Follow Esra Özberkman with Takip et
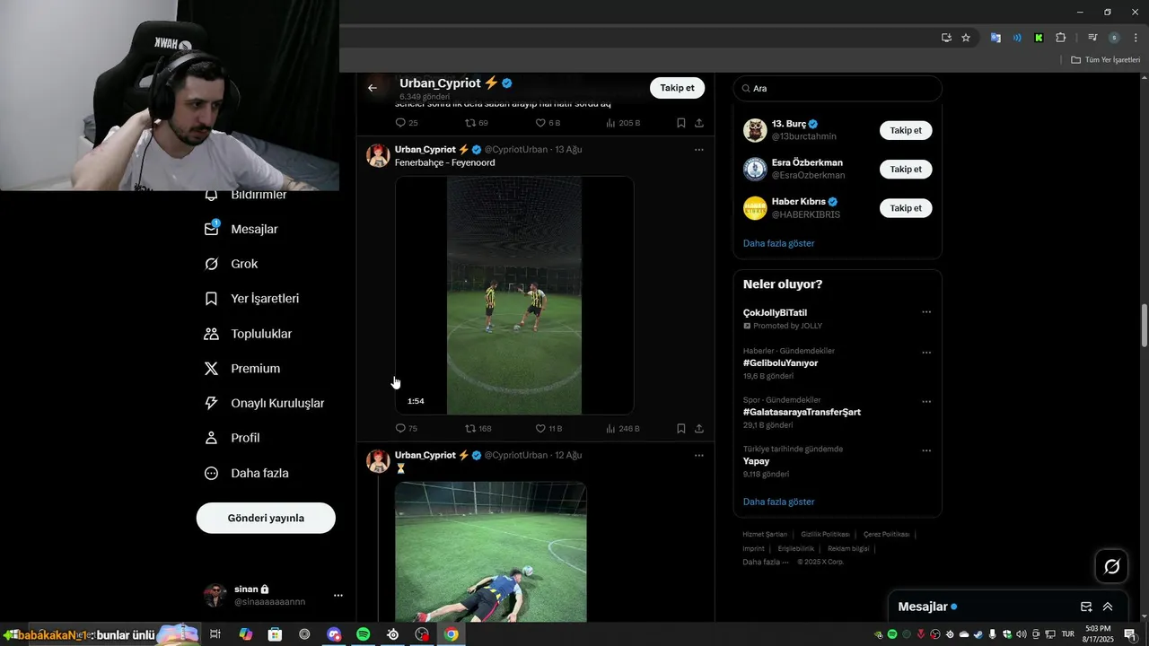The width and height of the screenshot is (1149, 646). pyautogui.click(x=906, y=169)
